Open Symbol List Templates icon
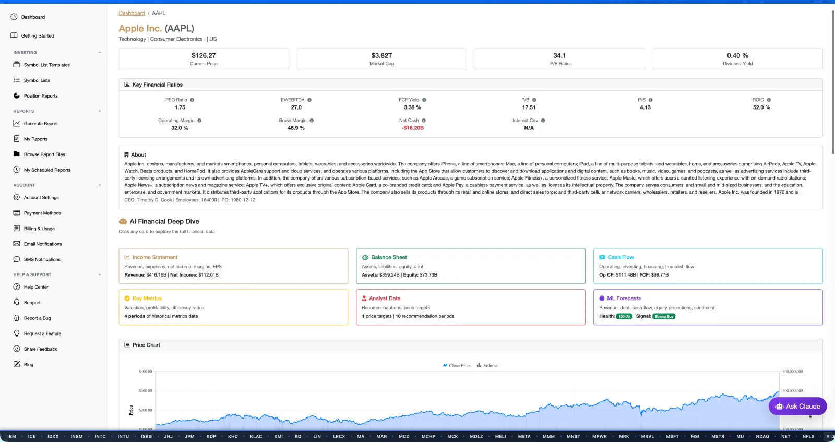The height and width of the screenshot is (442, 835). (17, 65)
